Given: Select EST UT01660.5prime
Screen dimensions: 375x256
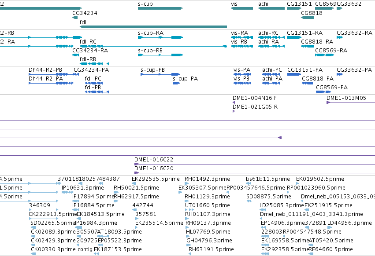Looking at the screenshot, I should click(208, 205).
